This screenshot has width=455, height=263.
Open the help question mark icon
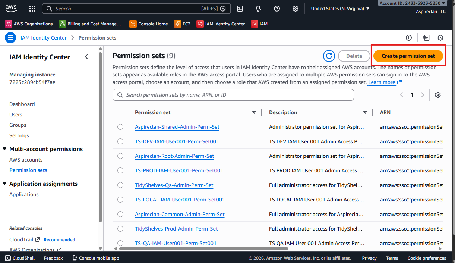tap(277, 9)
